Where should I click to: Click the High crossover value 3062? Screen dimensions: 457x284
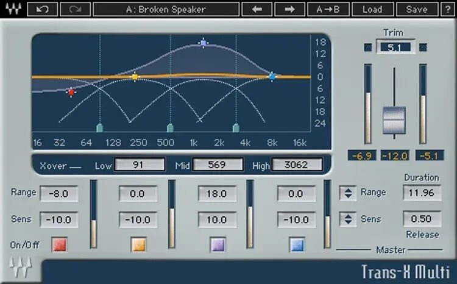click(297, 165)
